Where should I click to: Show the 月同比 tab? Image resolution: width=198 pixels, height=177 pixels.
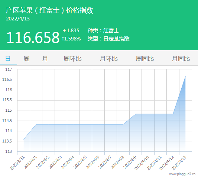(x=181, y=59)
